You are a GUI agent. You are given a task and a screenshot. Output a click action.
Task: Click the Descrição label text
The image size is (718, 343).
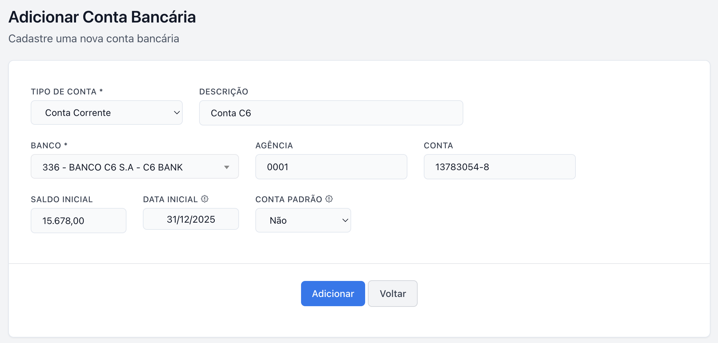point(224,92)
